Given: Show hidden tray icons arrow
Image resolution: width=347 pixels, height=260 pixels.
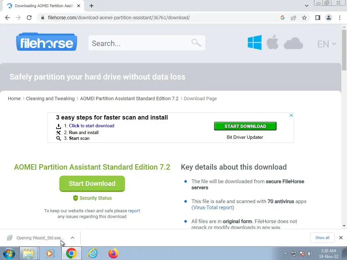Looking at the screenshot, I should click(x=285, y=254).
